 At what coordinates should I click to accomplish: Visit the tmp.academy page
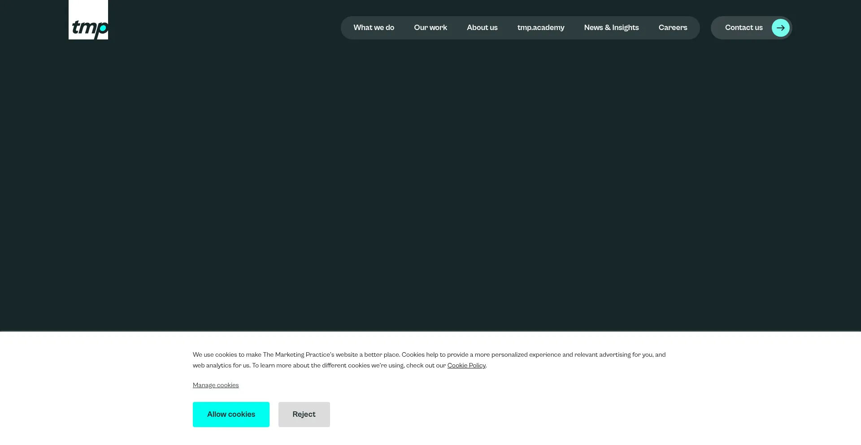click(x=541, y=27)
